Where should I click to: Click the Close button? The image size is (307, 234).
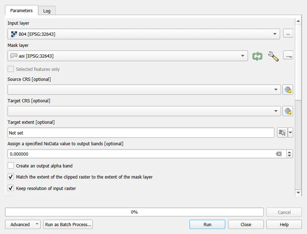click(x=246, y=224)
